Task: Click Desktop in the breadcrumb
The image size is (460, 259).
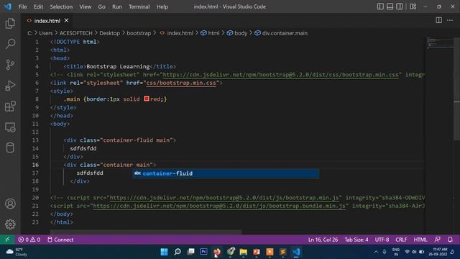Action: tap(109, 33)
